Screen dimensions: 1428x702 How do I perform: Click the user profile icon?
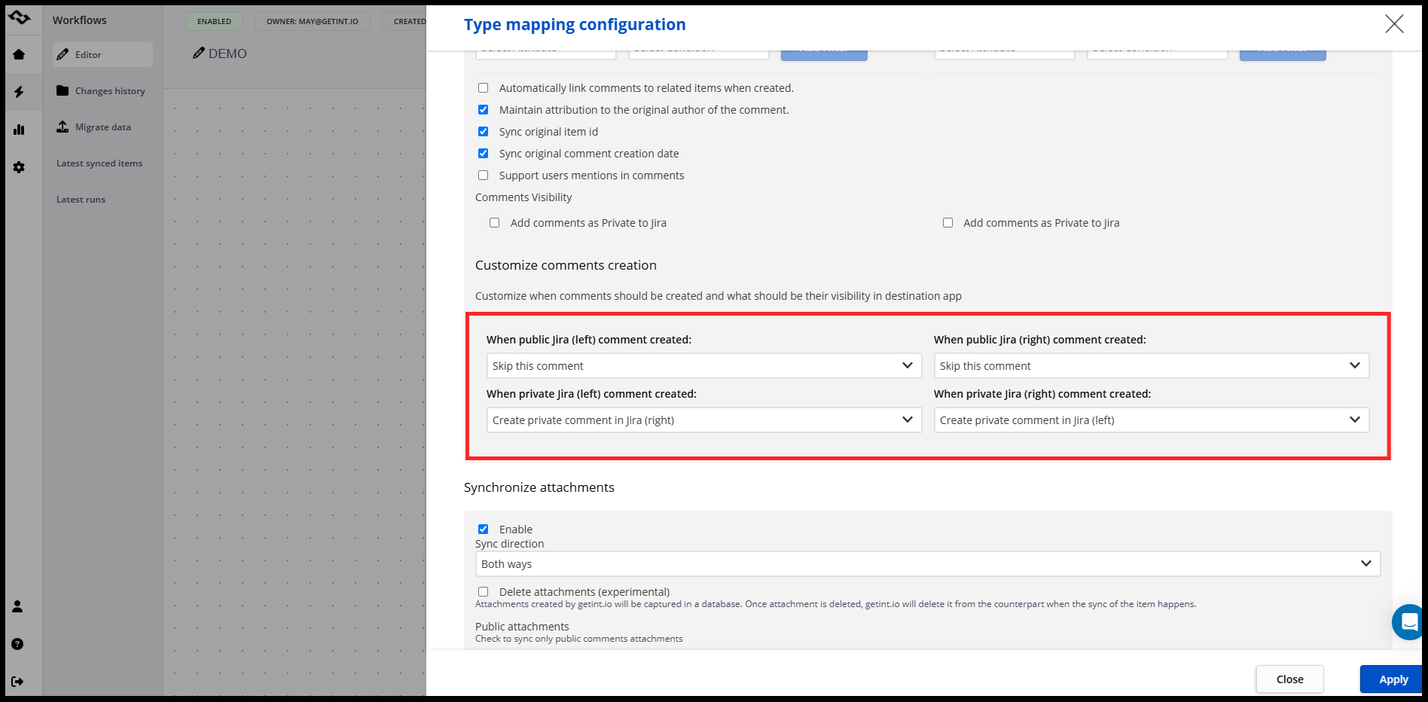(17, 606)
